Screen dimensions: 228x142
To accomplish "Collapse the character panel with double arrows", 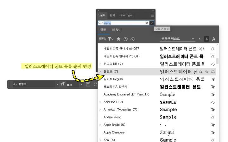I will pos(153,11).
